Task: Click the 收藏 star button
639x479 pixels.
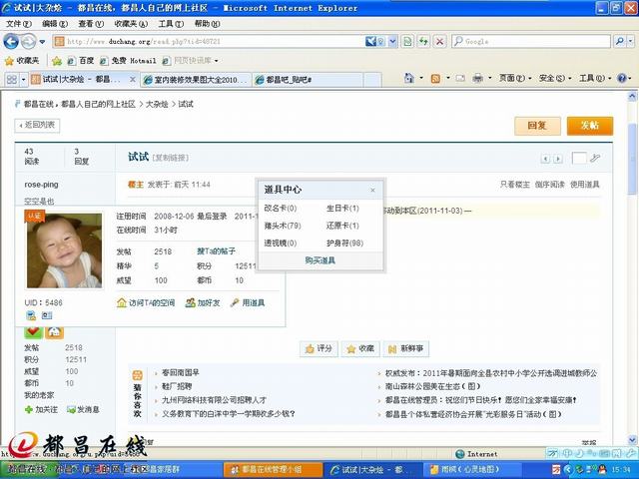Action: pos(360,348)
